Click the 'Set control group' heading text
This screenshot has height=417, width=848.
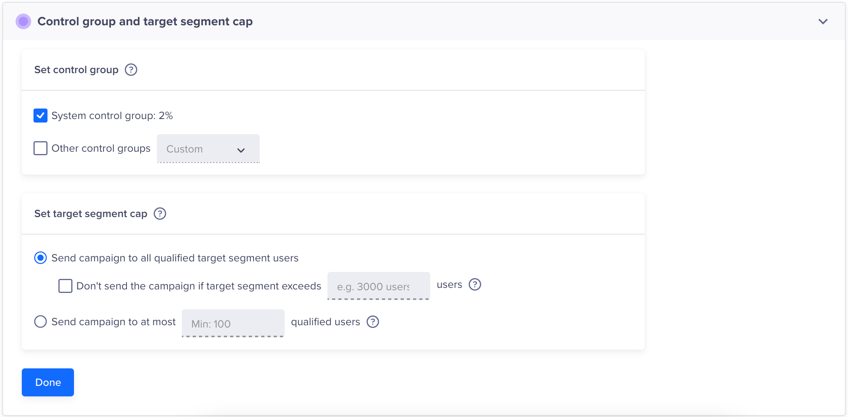pyautogui.click(x=76, y=70)
